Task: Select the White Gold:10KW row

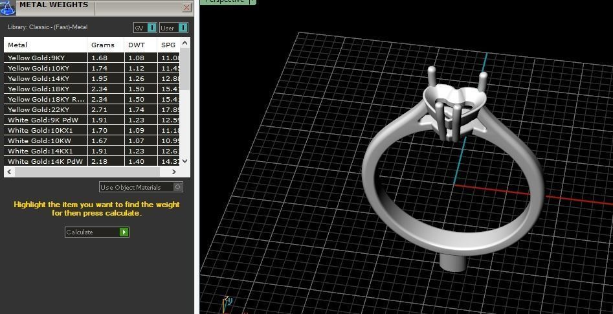Action: (92, 140)
